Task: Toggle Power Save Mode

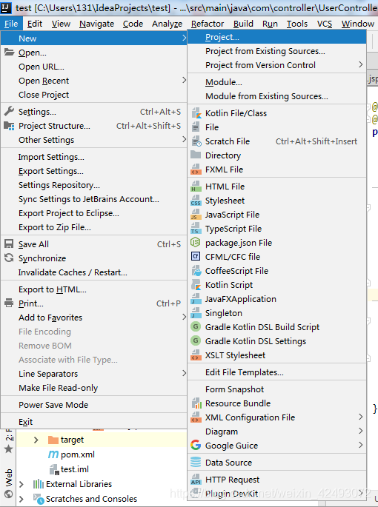Action: tap(93, 405)
